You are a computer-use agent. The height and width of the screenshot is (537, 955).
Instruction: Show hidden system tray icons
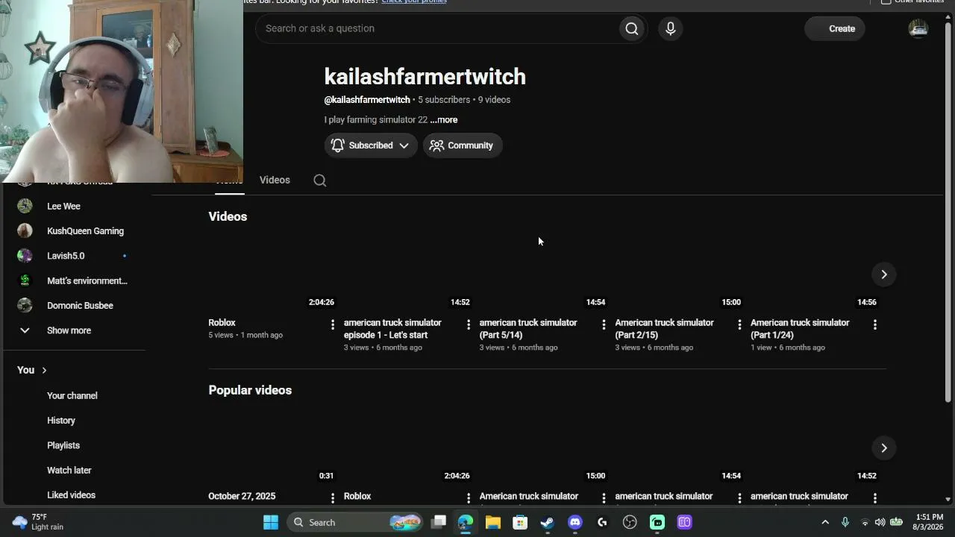pyautogui.click(x=825, y=522)
